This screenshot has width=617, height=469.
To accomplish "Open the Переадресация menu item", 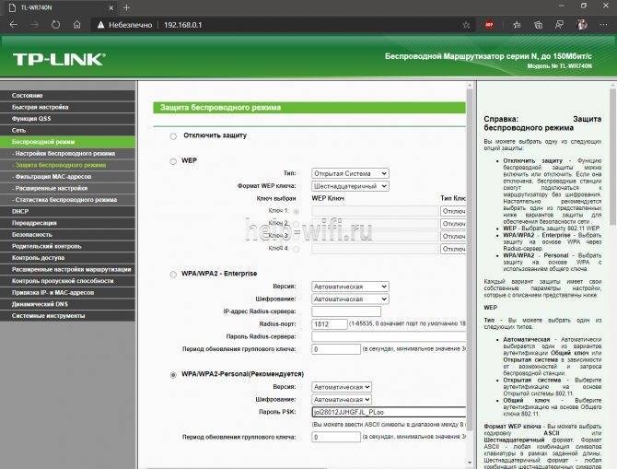I will 67,223.
